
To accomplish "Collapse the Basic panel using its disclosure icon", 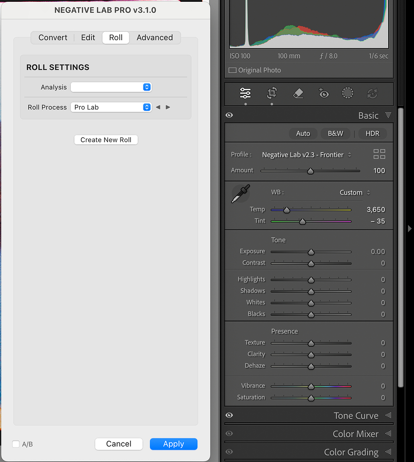I will (388, 115).
